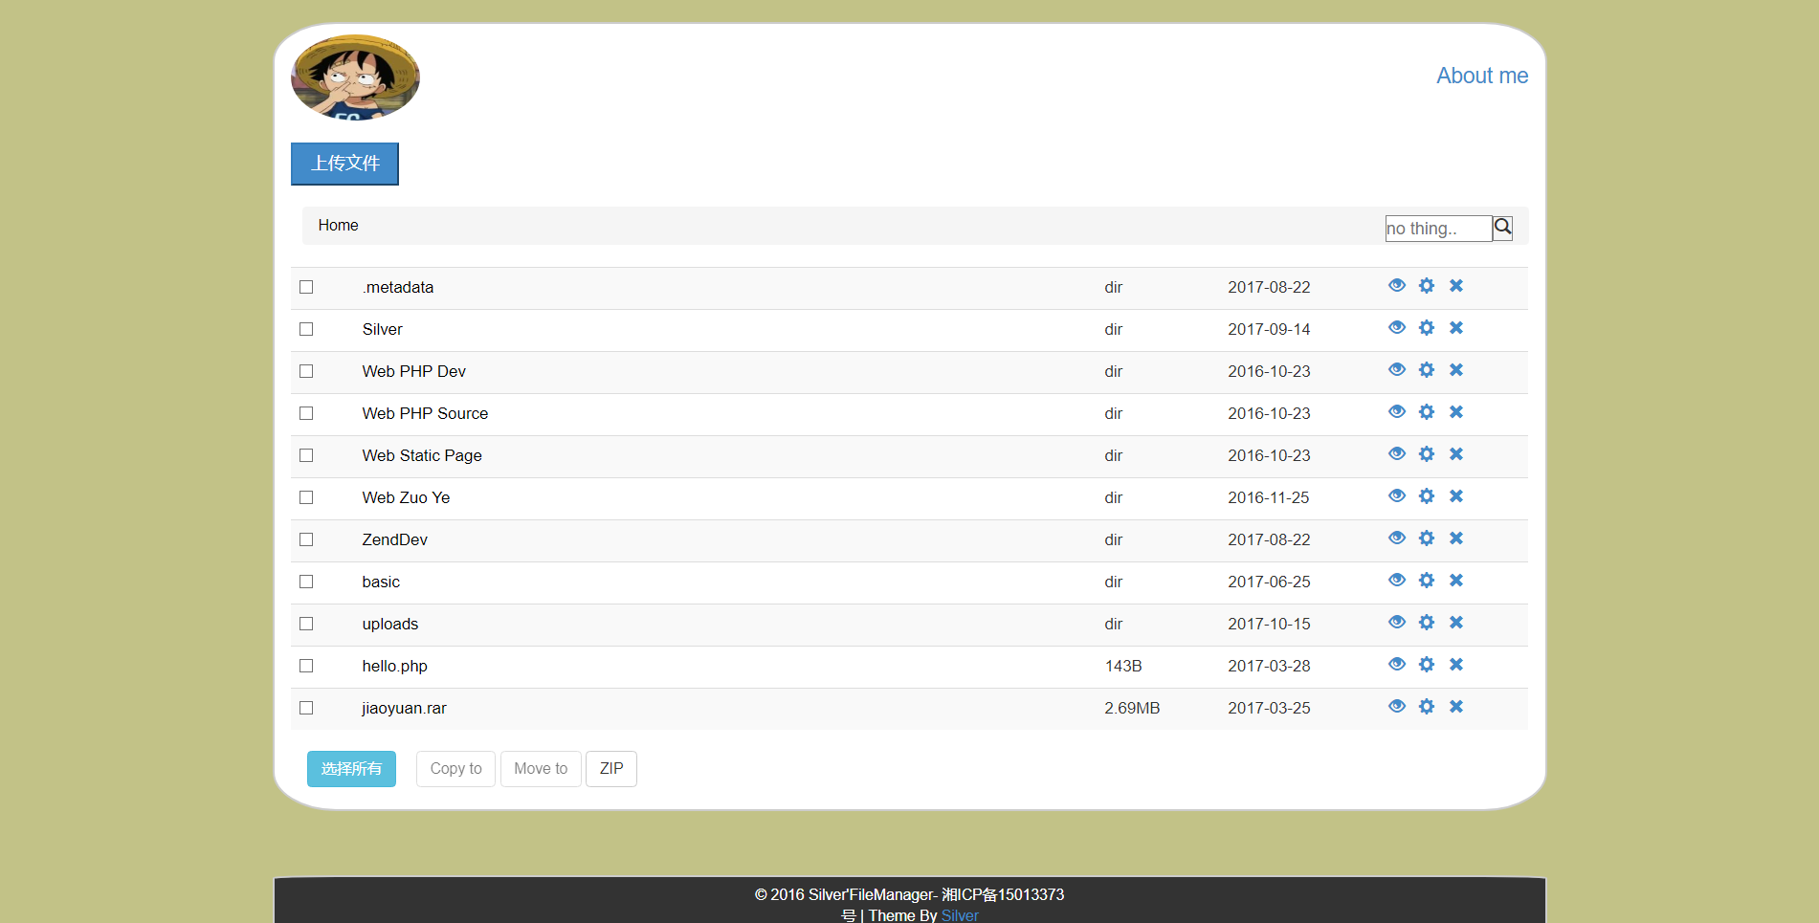Delete ZendDev folder using X icon
Screen dimensions: 1819x923
(1456, 538)
